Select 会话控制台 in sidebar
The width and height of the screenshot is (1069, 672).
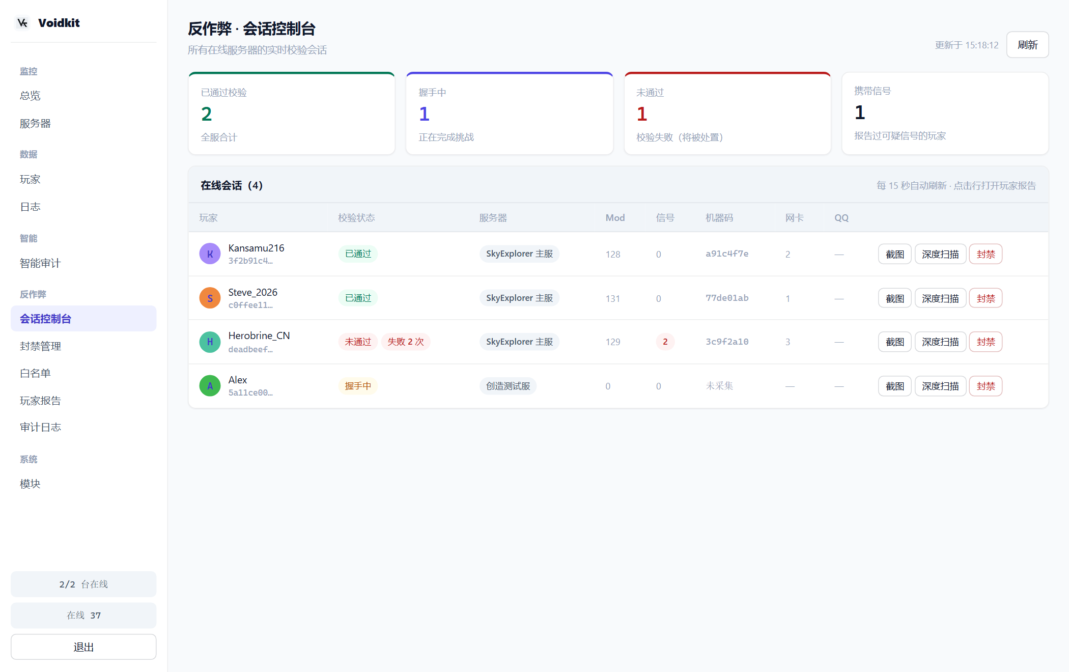(x=83, y=319)
